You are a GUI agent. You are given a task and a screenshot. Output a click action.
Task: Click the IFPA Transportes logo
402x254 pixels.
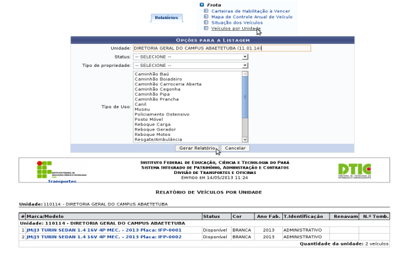(62, 172)
